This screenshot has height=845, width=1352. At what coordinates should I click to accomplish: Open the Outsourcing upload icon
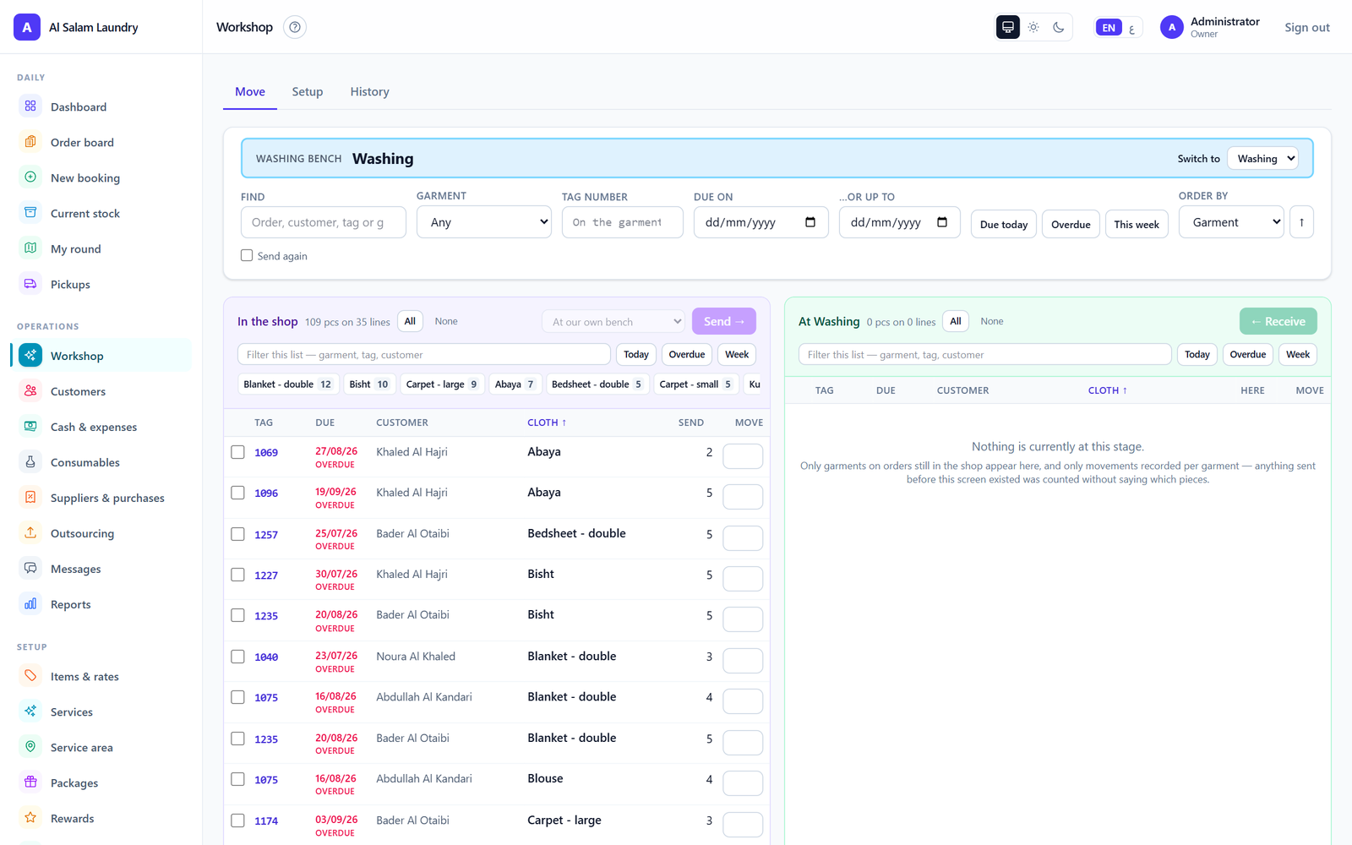pyautogui.click(x=30, y=533)
